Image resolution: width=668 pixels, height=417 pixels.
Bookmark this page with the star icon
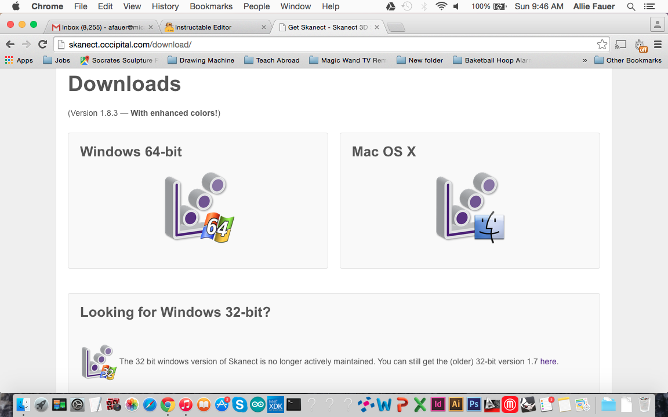pyautogui.click(x=602, y=44)
